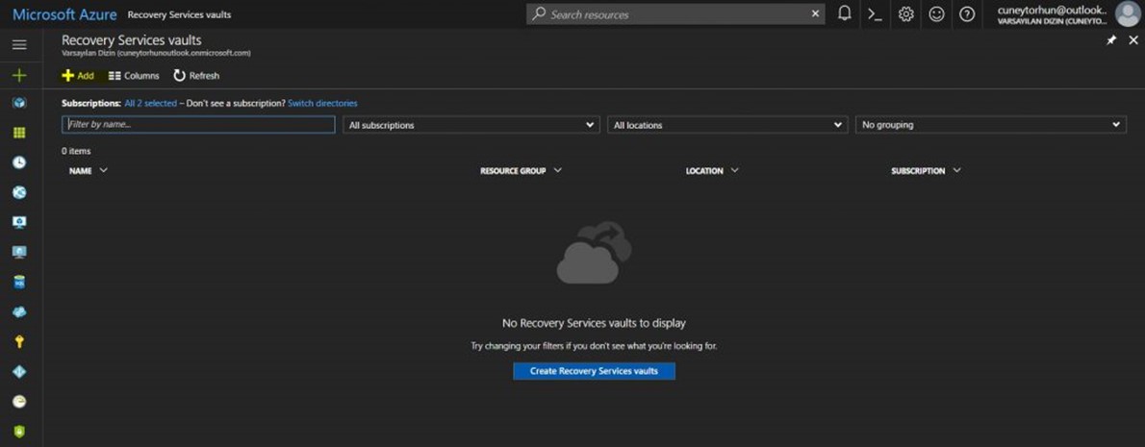Click the Recovery Services vaults breadcrumb
This screenshot has width=1145, height=447.
[x=180, y=14]
